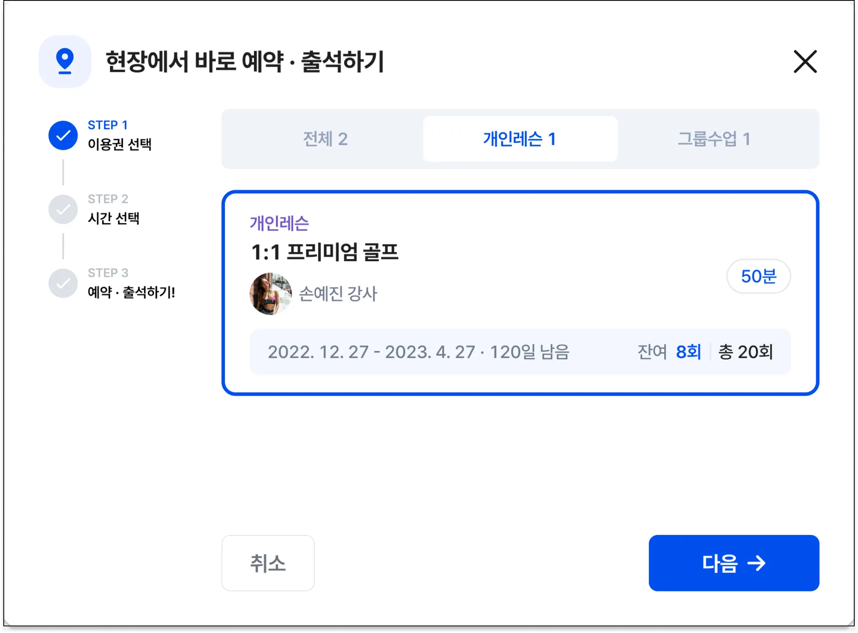This screenshot has height=633, width=858.
Task: Click the 50분 duration badge
Action: coord(758,276)
